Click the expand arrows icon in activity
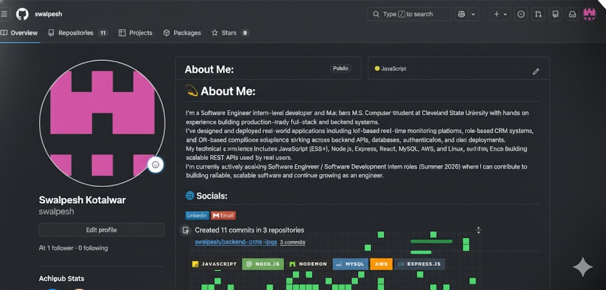The height and width of the screenshot is (290, 606). click(x=478, y=230)
